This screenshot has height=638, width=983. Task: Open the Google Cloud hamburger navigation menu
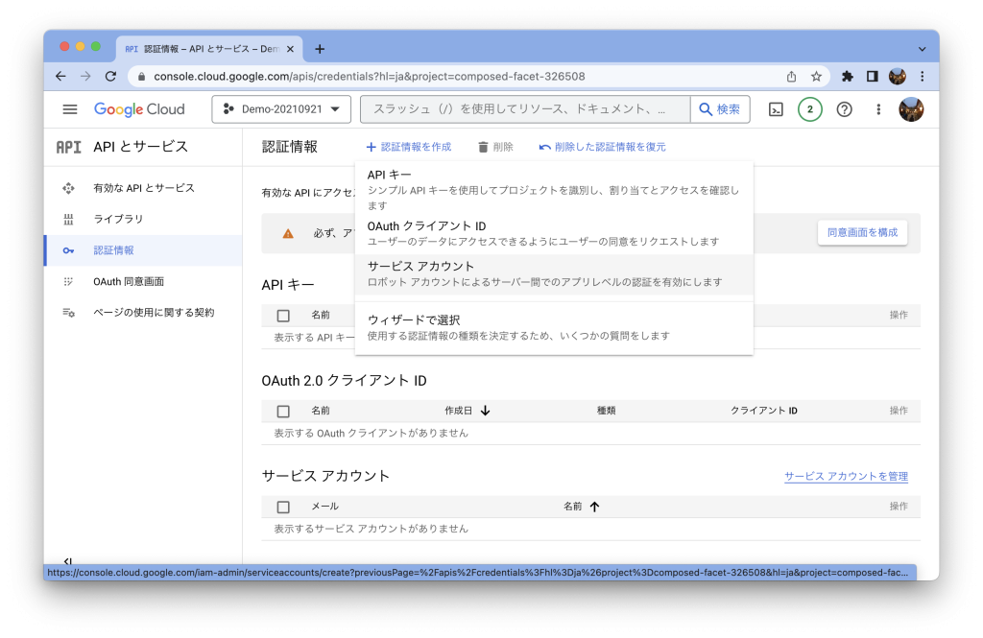tap(70, 109)
